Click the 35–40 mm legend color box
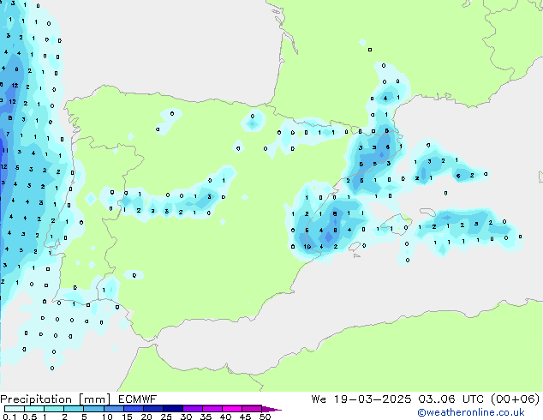The width and height of the screenshot is (543, 420). coord(212,409)
